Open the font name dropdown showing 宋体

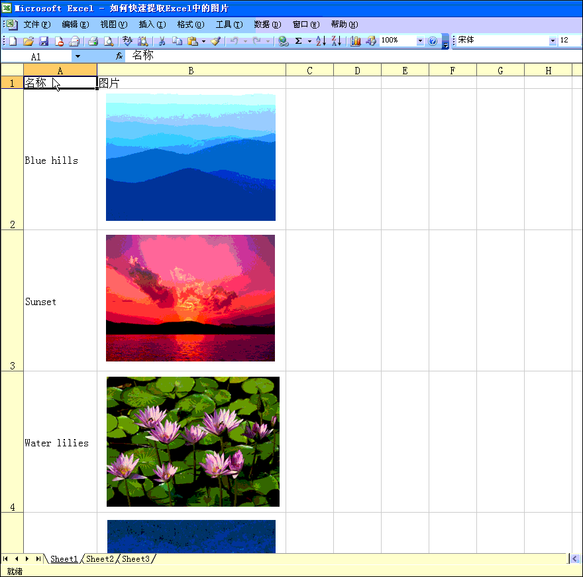[553, 41]
